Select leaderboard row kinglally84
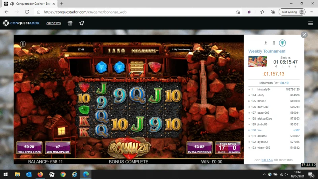The width and height of the screenshot is (318, 179). click(274, 89)
